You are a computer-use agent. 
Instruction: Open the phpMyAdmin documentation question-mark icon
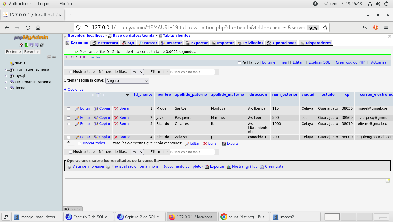tap(31, 45)
